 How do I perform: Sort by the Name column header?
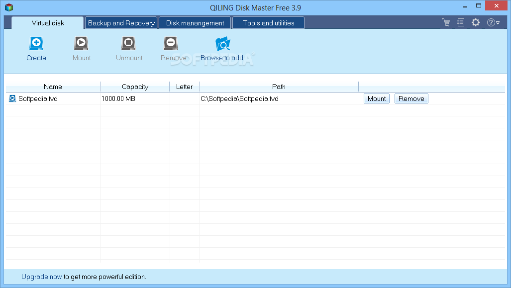pos(53,87)
